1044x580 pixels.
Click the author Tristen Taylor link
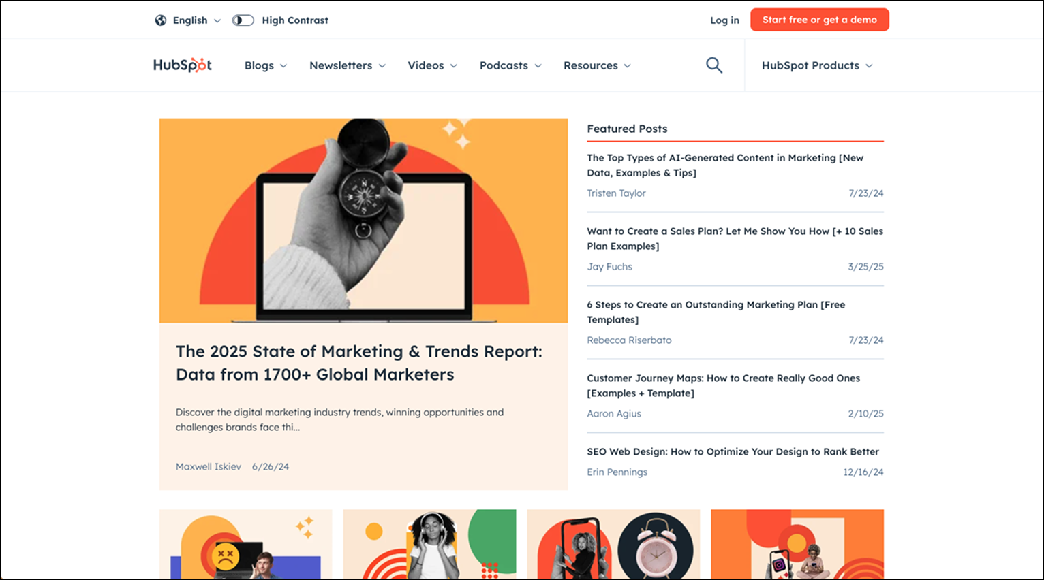point(616,193)
